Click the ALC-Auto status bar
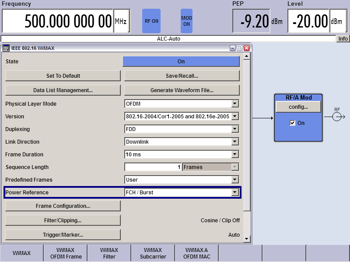The width and height of the screenshot is (350, 262). pyautogui.click(x=168, y=38)
